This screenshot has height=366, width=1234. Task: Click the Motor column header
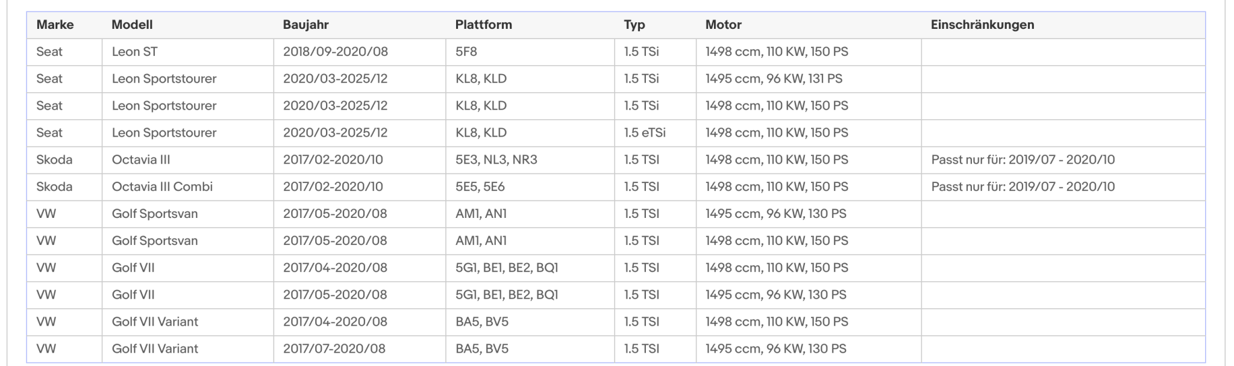coord(809,25)
